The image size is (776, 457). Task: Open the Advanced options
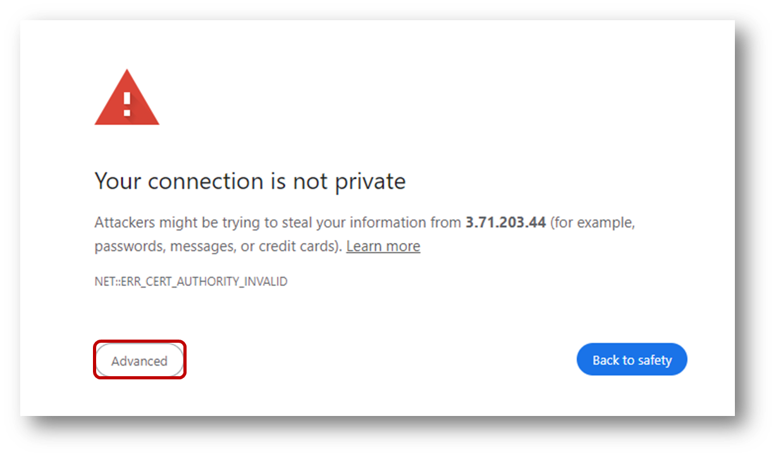click(x=139, y=361)
